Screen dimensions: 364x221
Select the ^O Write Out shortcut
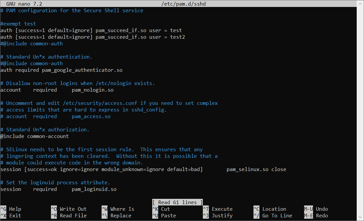coord(68,209)
